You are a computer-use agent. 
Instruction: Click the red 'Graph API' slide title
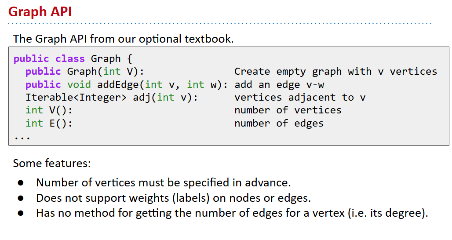coord(40,12)
